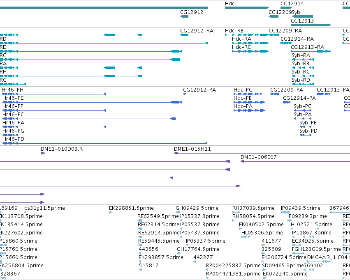Select EST HL02521.5prime
350x280 pixels.
(311, 225)
